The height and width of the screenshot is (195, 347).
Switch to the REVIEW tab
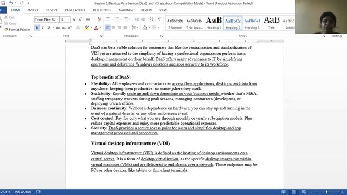(x=146, y=10)
